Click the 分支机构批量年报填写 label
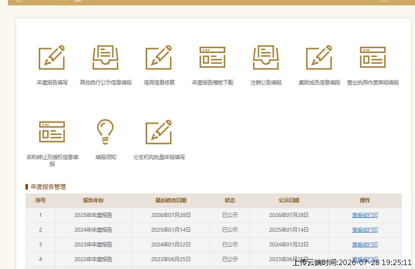The image size is (415, 269). (x=159, y=157)
